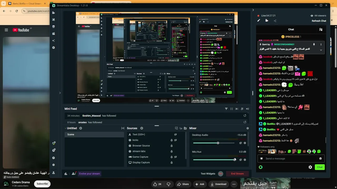Add a new scene next to Untitled
The width and height of the screenshot is (337, 189).
click(81, 128)
